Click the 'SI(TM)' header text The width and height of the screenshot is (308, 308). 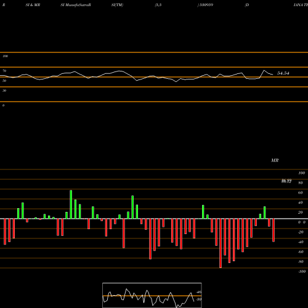point(117,5)
